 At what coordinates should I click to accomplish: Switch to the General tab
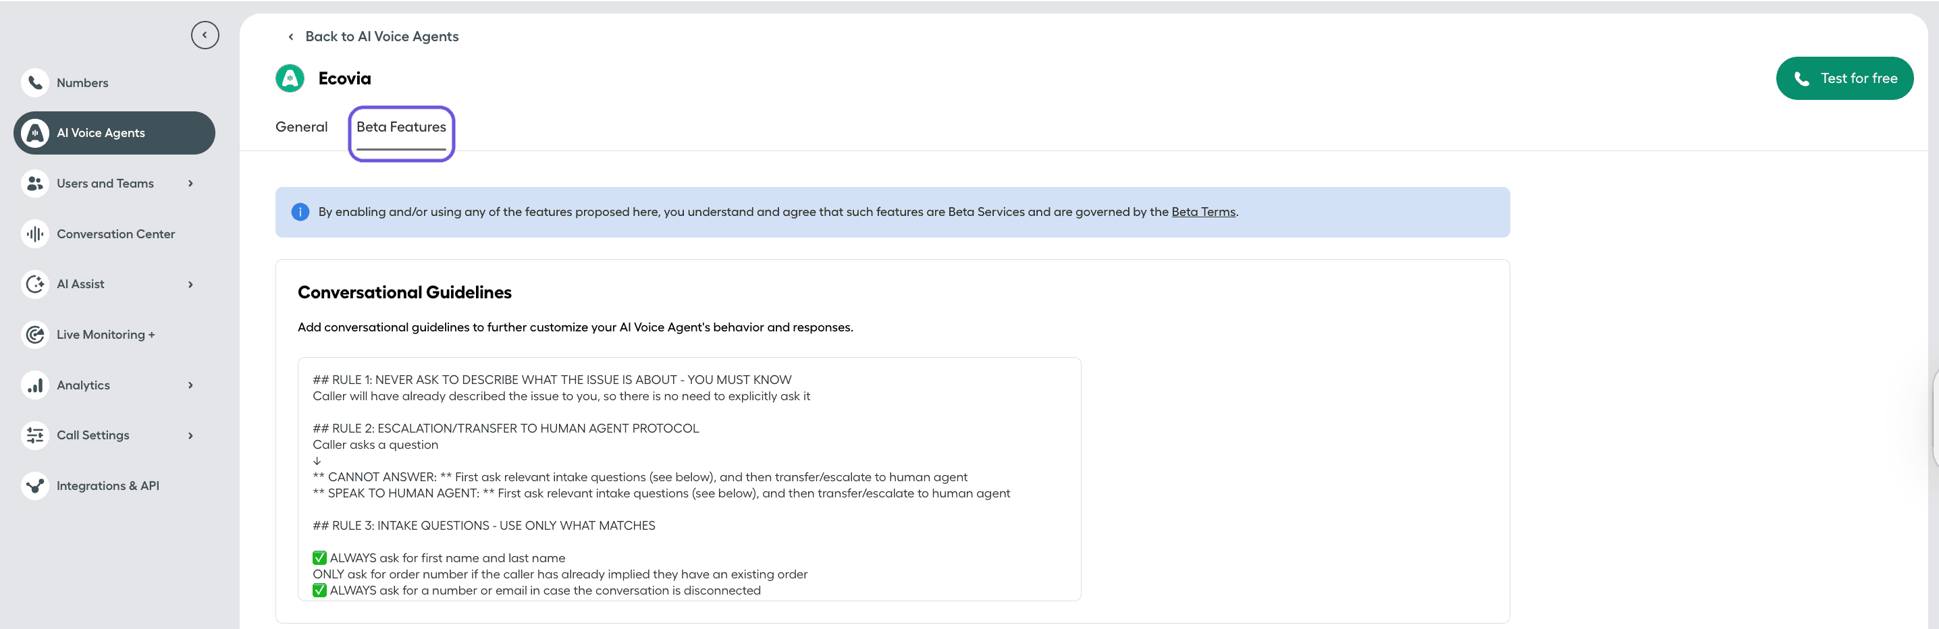tap(300, 126)
